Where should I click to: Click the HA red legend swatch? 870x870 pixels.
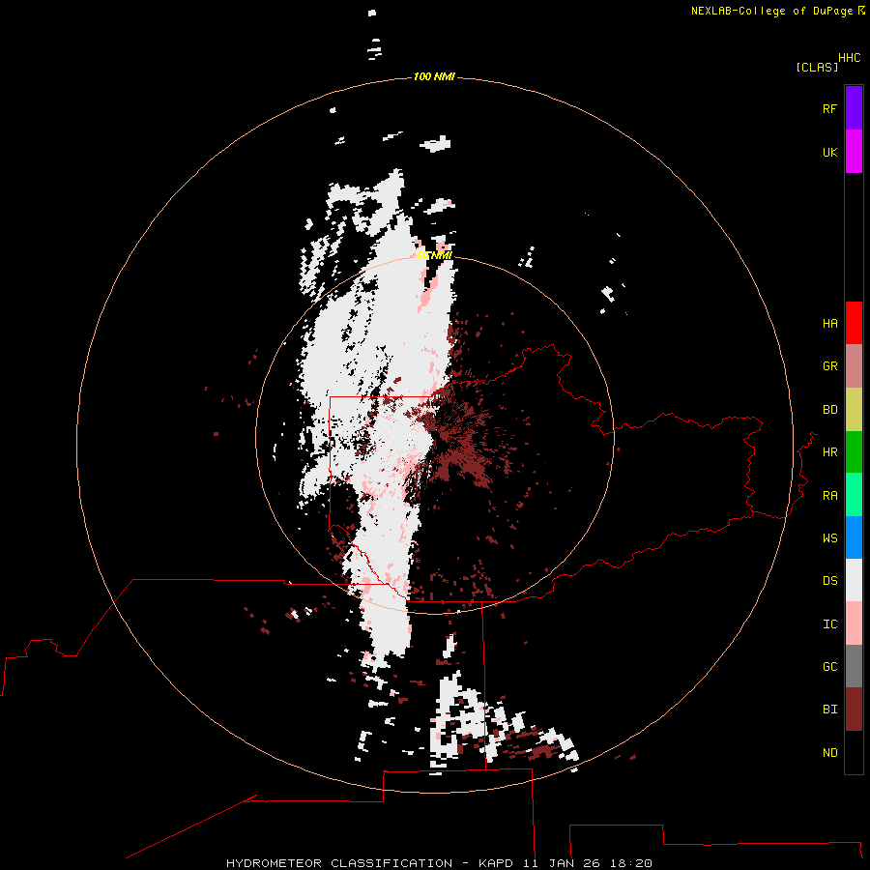(x=854, y=323)
